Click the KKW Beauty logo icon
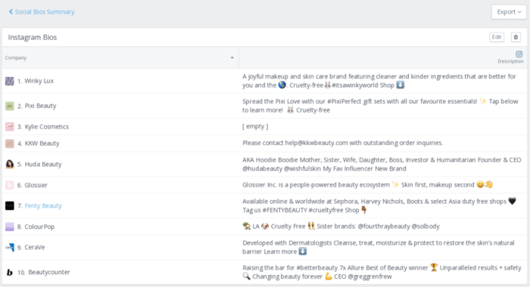This screenshot has height=287, width=530. pyautogui.click(x=10, y=143)
